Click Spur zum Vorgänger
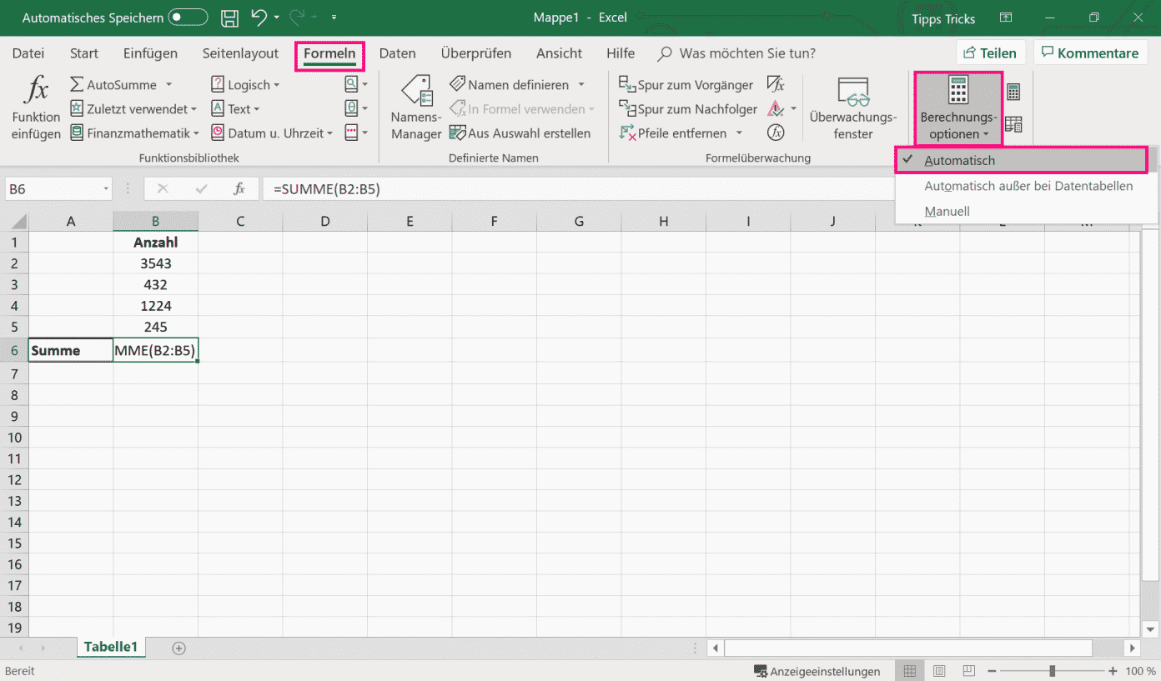Image resolution: width=1161 pixels, height=681 pixels. tap(686, 85)
